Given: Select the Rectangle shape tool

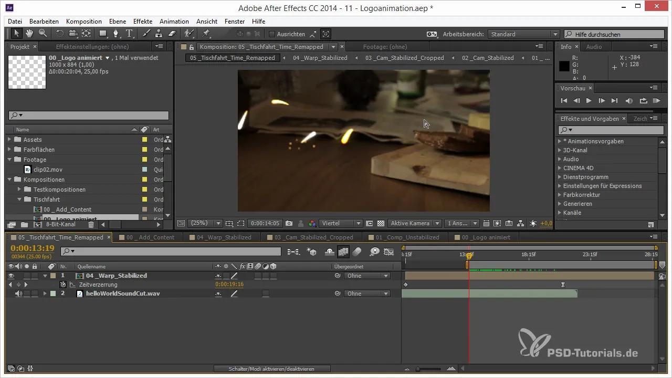Looking at the screenshot, I should pyautogui.click(x=103, y=34).
